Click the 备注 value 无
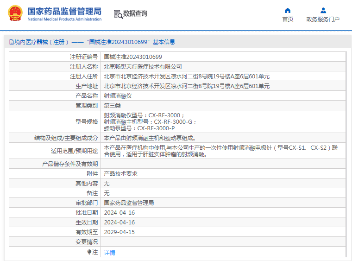352x261 pixels. pyautogui.click(x=107, y=193)
